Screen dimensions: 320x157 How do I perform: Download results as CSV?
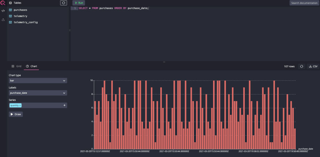click(x=313, y=66)
